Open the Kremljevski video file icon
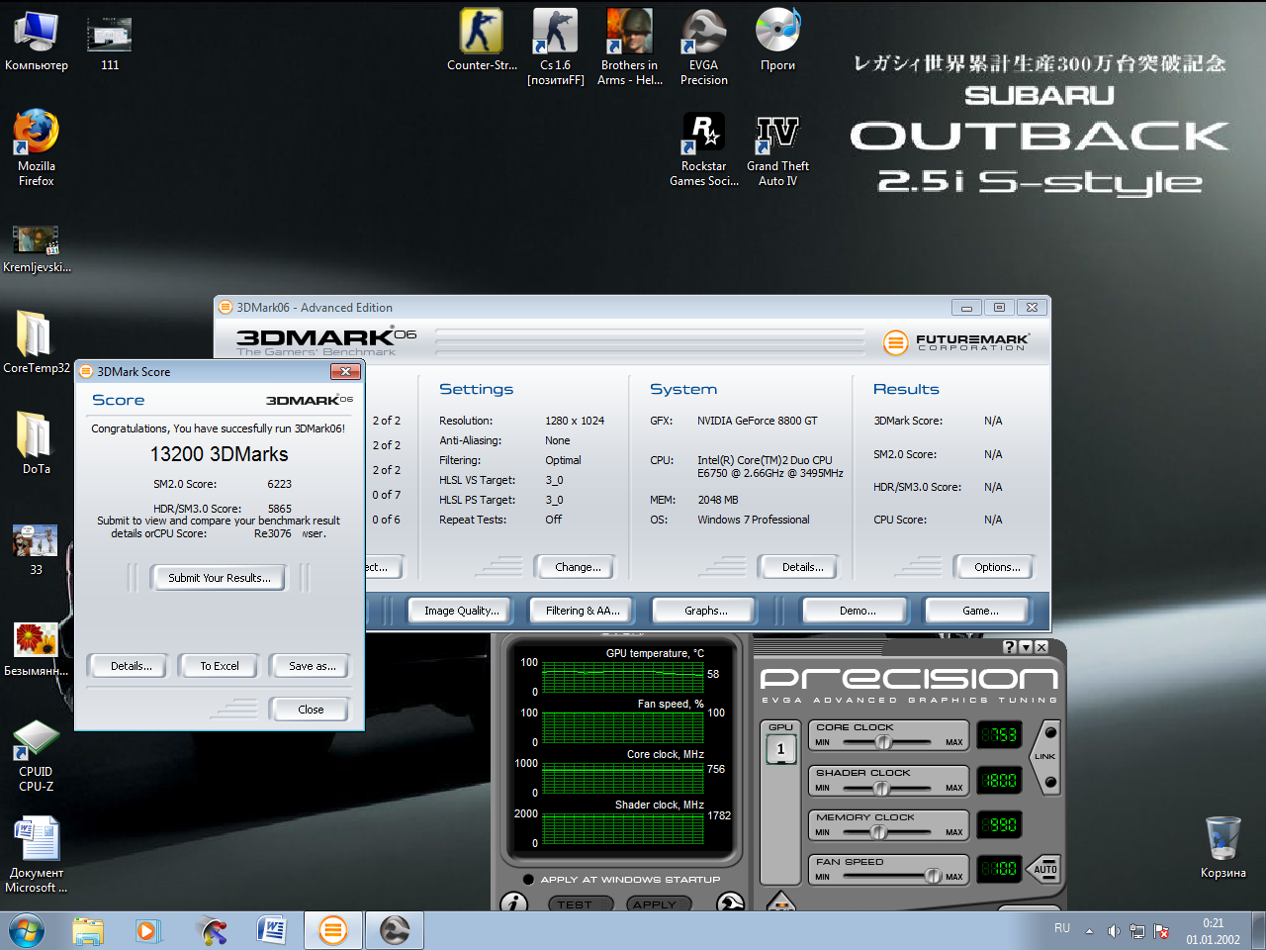 pyautogui.click(x=37, y=248)
